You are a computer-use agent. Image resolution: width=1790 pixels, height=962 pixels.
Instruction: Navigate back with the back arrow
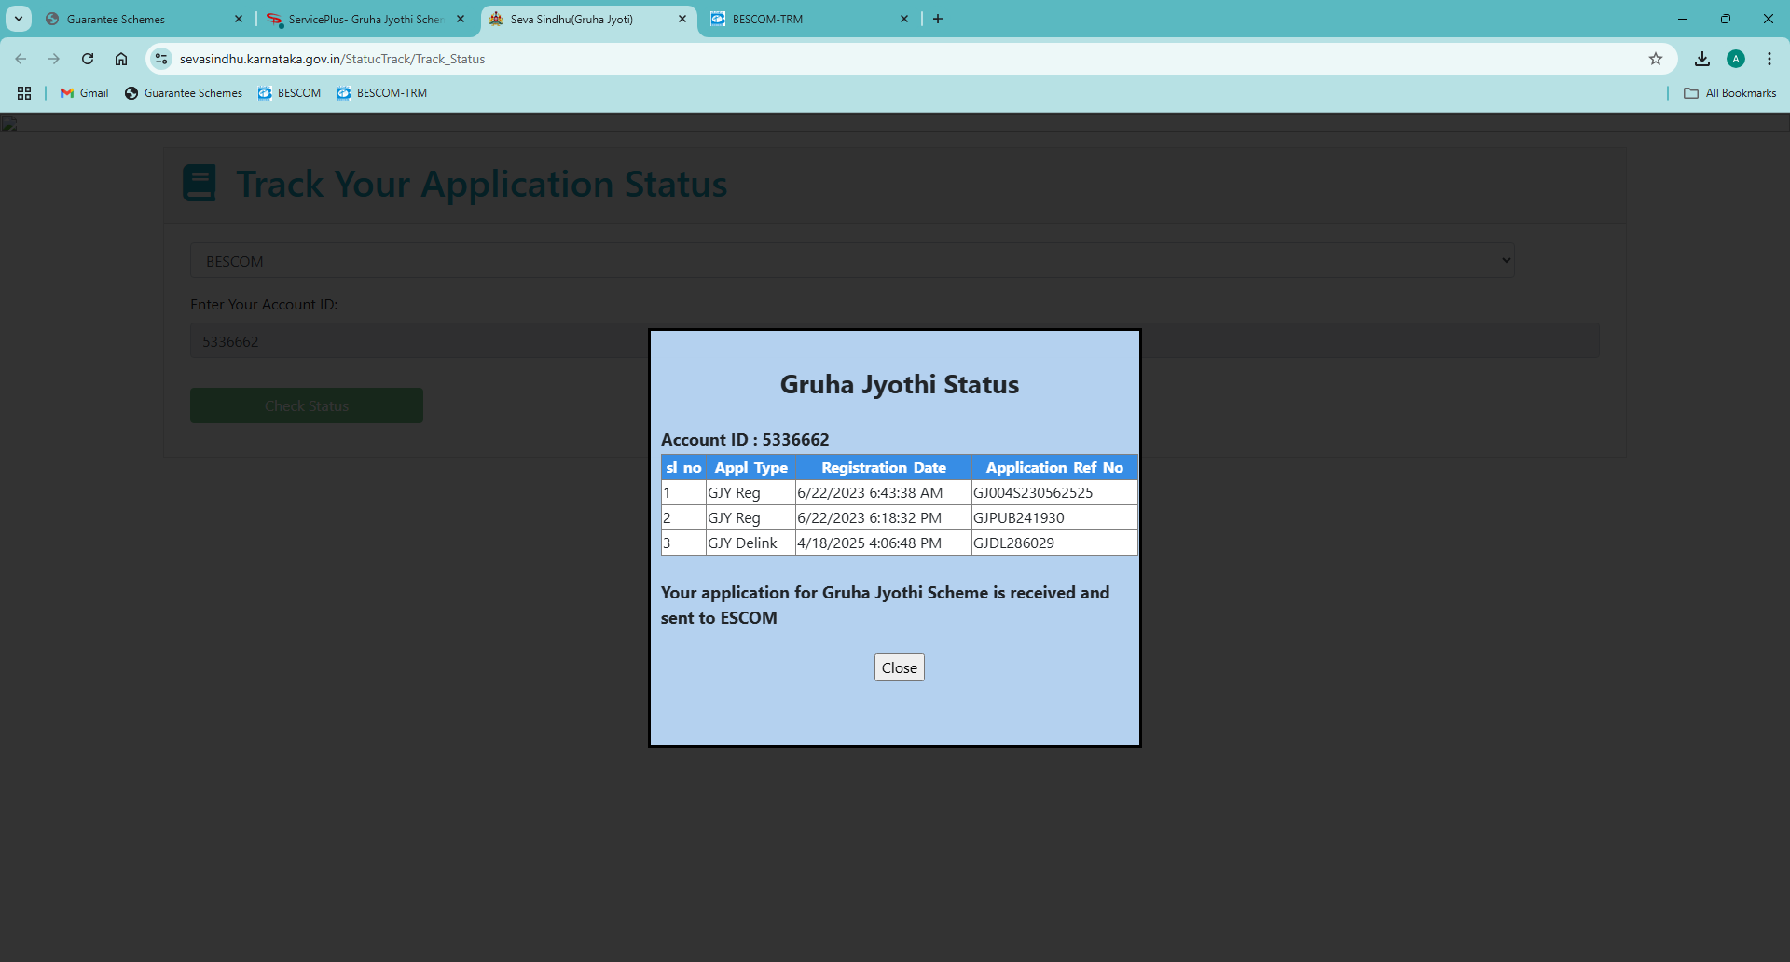[x=21, y=59]
